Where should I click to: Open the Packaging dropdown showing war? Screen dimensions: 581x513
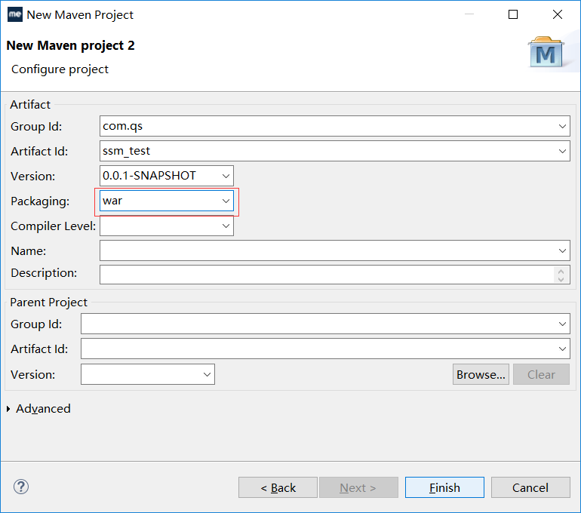pos(226,201)
